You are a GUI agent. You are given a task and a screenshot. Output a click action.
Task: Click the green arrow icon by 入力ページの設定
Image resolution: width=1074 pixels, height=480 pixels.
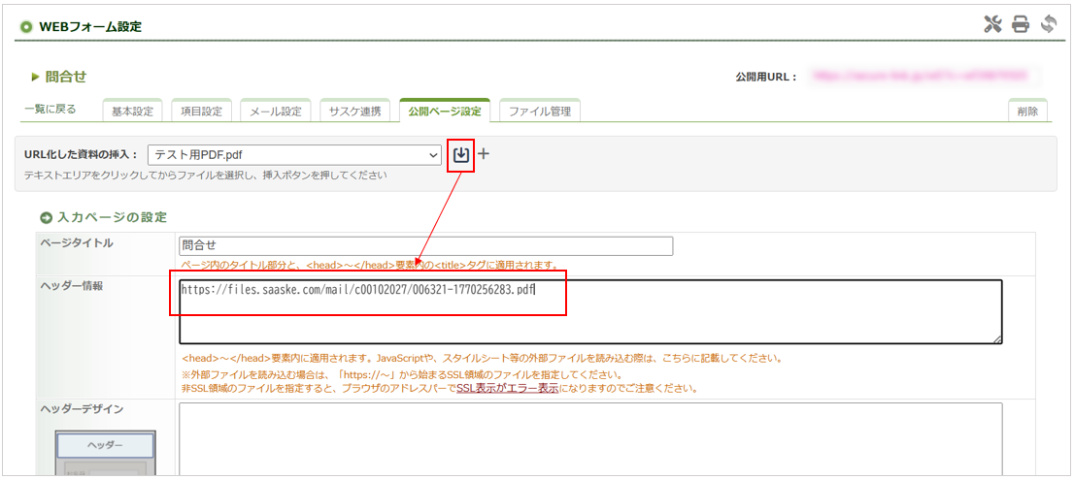(x=46, y=218)
